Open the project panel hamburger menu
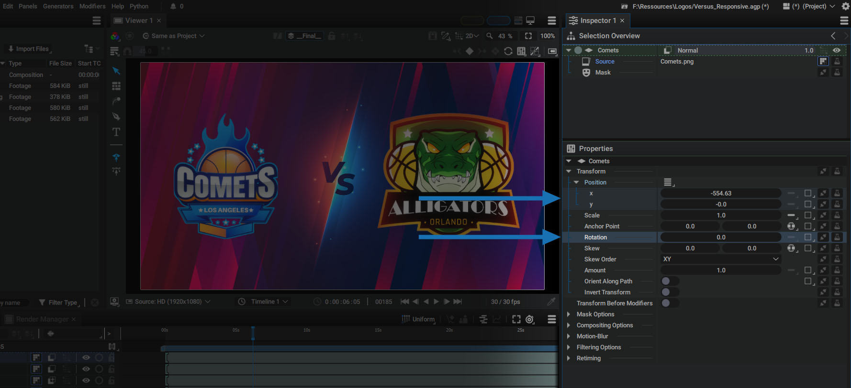The height and width of the screenshot is (388, 851). coord(97,21)
